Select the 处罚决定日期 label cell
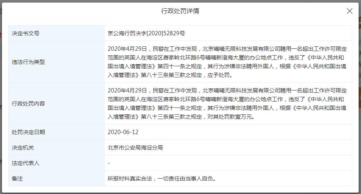 [x=29, y=132]
